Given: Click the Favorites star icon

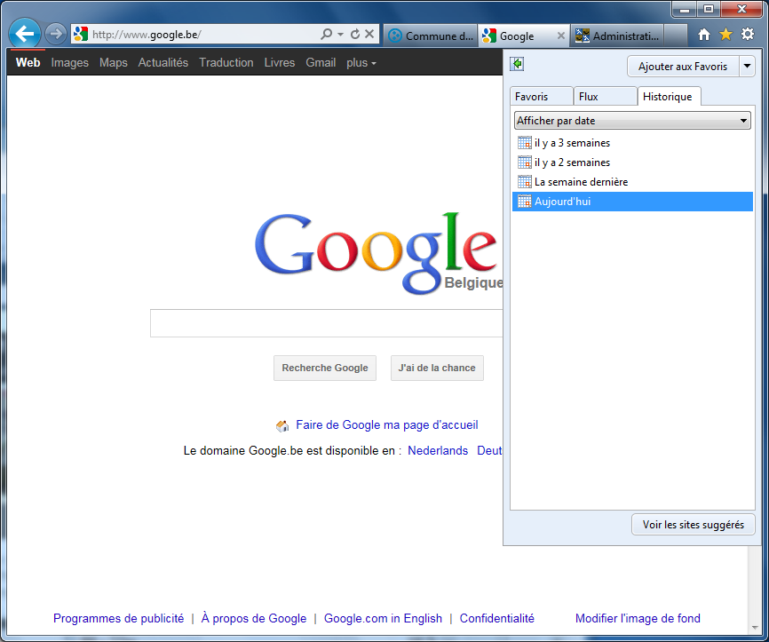Looking at the screenshot, I should (x=725, y=35).
